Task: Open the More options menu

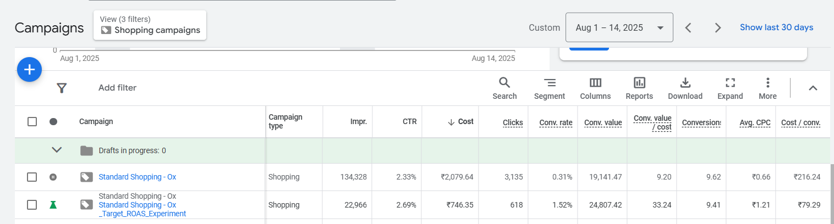Action: coord(767,88)
